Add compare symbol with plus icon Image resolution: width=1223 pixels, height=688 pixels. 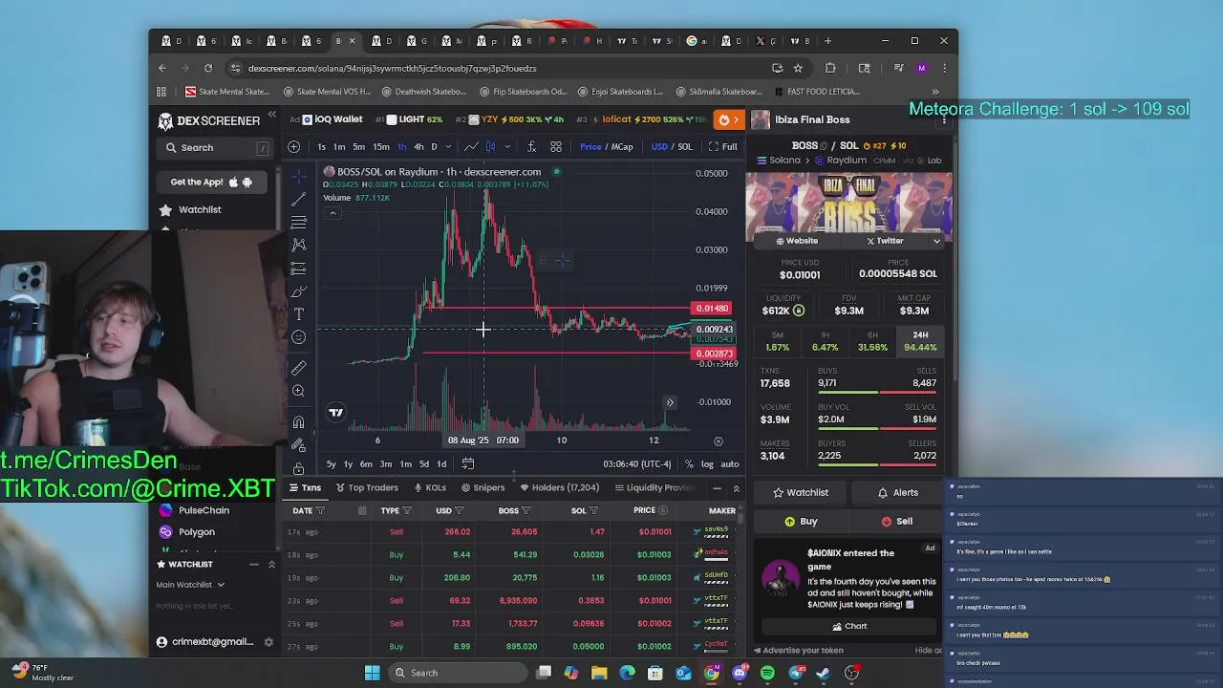[293, 146]
